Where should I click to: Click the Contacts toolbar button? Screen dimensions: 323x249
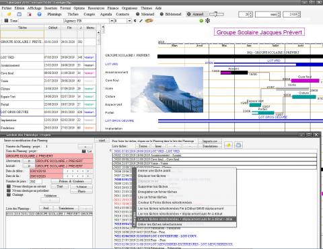122,14
